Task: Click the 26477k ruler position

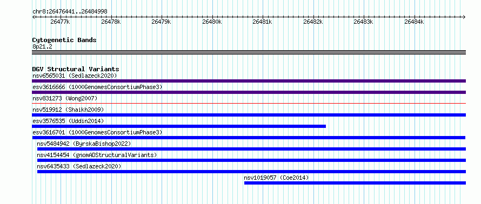Action: pyautogui.click(x=61, y=22)
